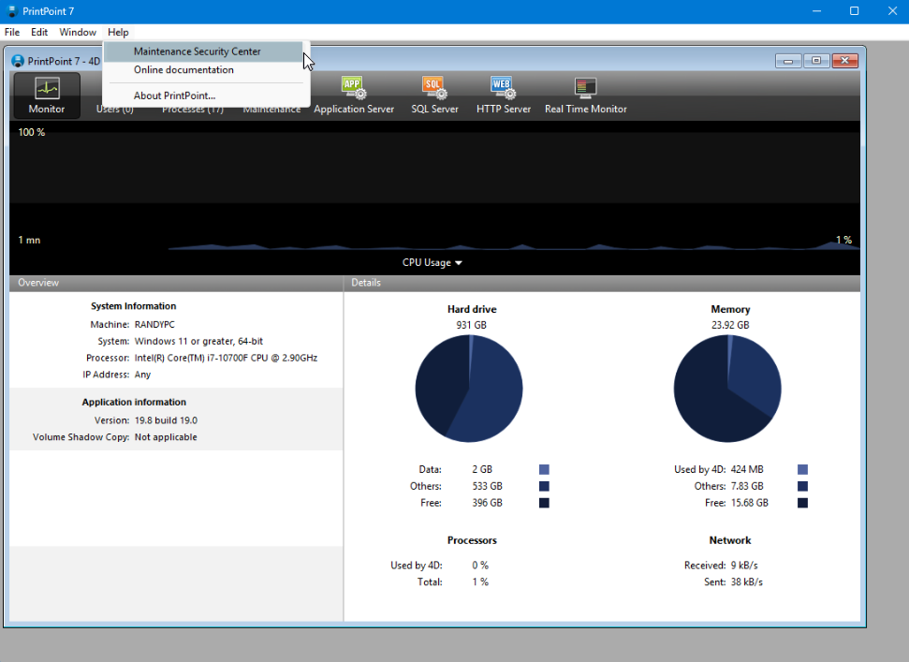Viewport: 909px width, 662px height.
Task: Click the CPU usage graph line
Action: coord(514,246)
